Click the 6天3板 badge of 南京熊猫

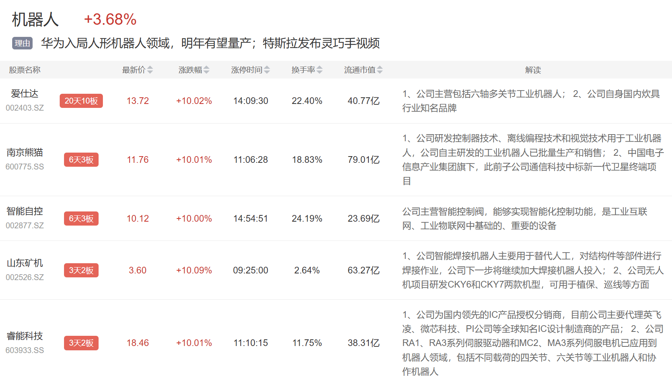81,160
